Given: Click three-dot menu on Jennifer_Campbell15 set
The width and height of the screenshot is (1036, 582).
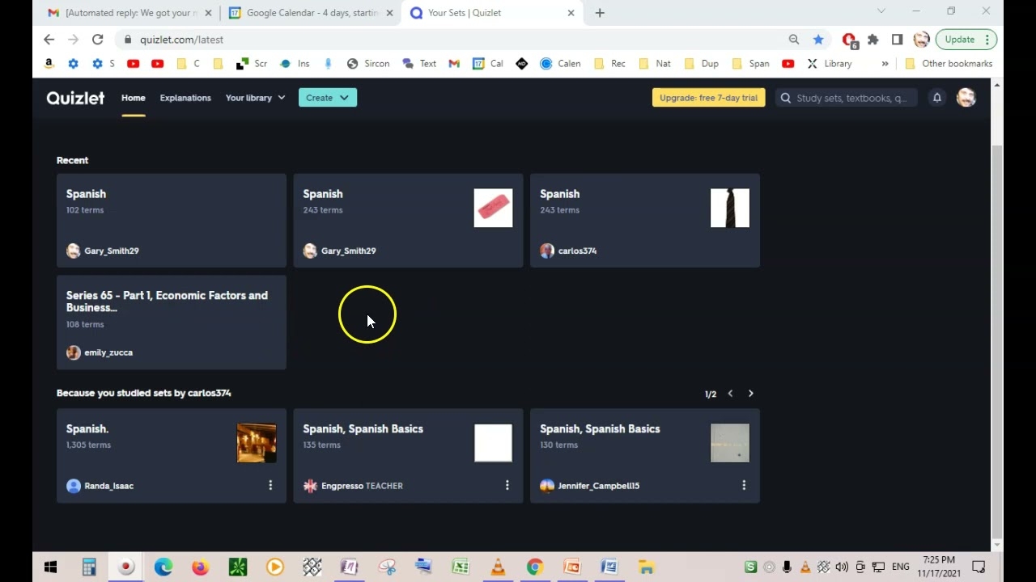Looking at the screenshot, I should [744, 485].
